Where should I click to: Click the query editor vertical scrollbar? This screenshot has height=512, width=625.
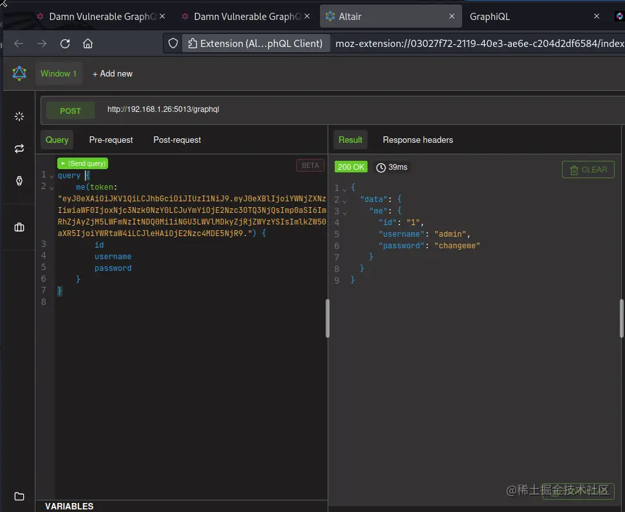327,318
